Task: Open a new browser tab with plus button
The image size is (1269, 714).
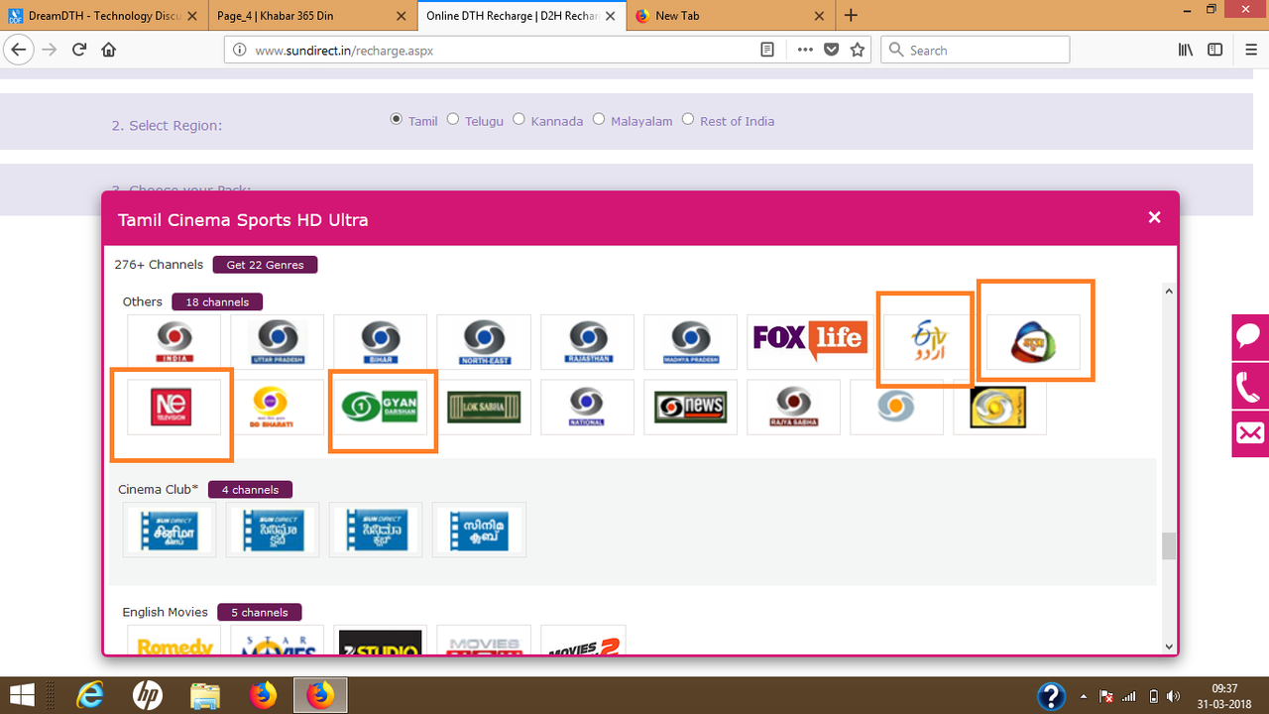Action: click(x=851, y=16)
